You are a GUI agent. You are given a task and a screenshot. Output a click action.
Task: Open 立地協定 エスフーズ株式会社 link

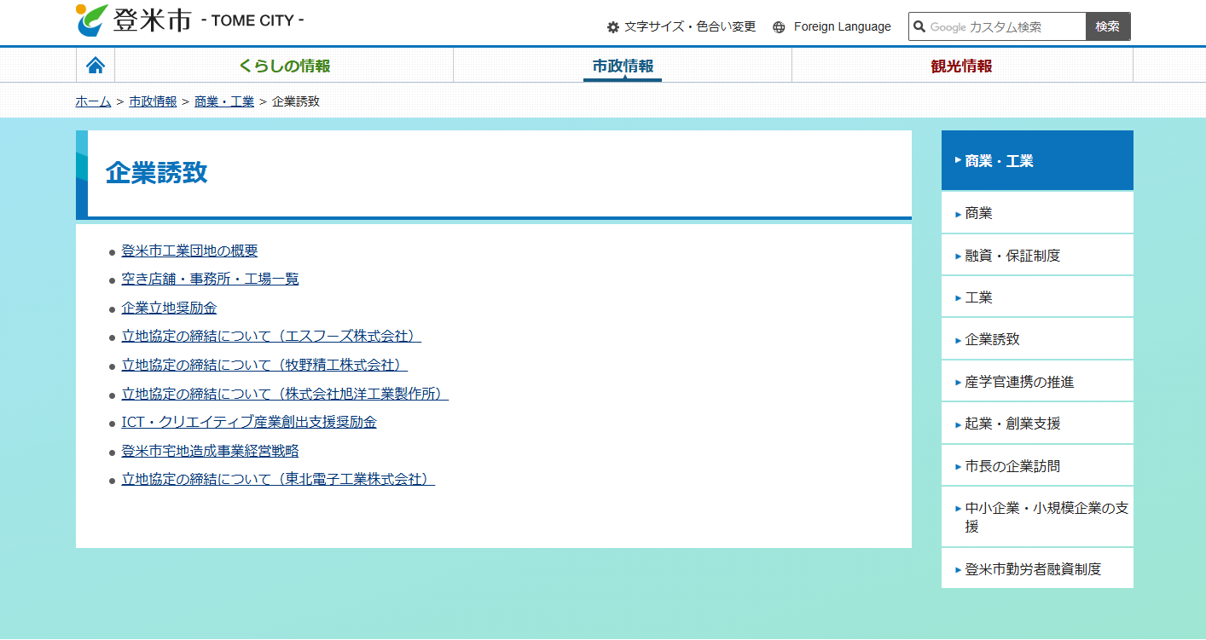[x=271, y=337]
